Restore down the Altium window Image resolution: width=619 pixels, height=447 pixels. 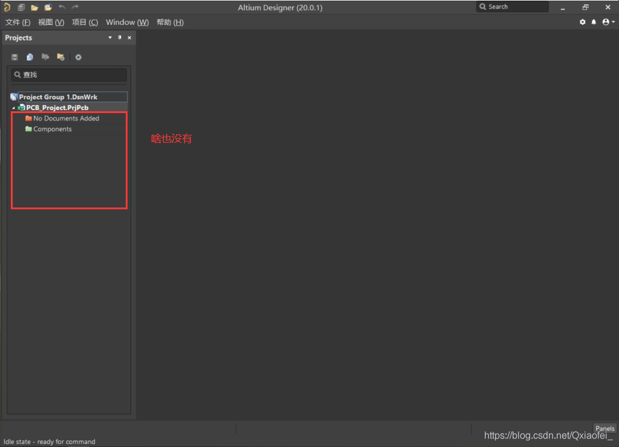(x=585, y=7)
